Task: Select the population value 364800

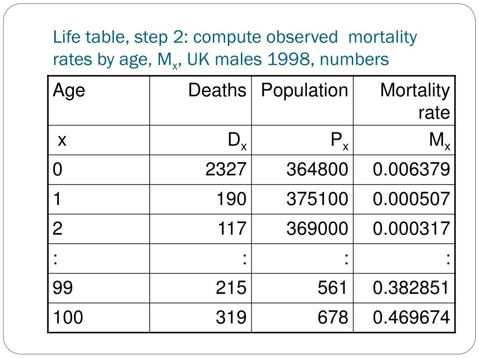Action: pyautogui.click(x=317, y=169)
